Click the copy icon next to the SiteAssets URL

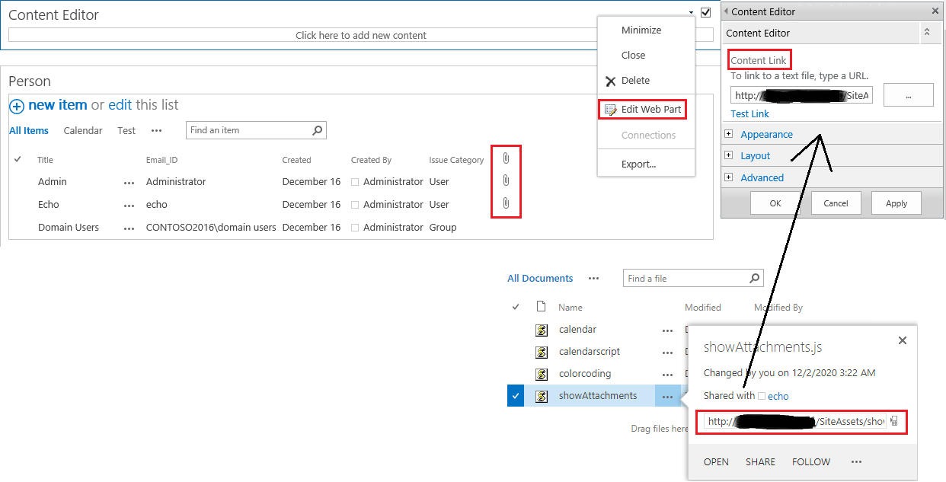click(893, 420)
